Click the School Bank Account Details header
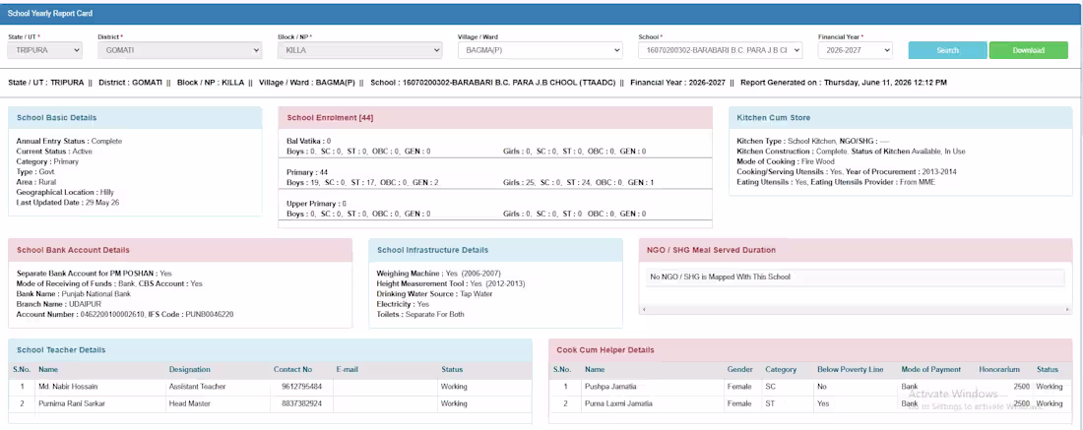The width and height of the screenshot is (1083, 430). [180, 250]
